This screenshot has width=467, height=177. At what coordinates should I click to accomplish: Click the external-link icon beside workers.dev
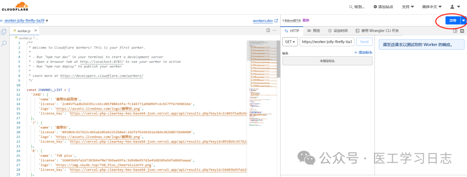tap(276, 21)
